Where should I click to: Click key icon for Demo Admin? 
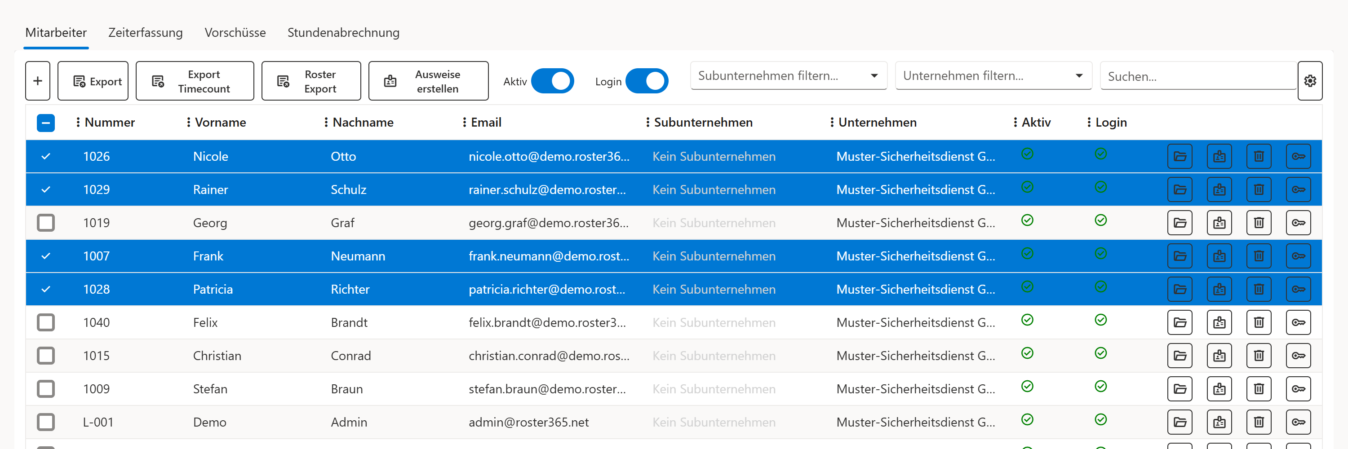1298,422
